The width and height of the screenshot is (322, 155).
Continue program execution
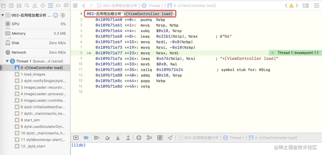click(97, 138)
